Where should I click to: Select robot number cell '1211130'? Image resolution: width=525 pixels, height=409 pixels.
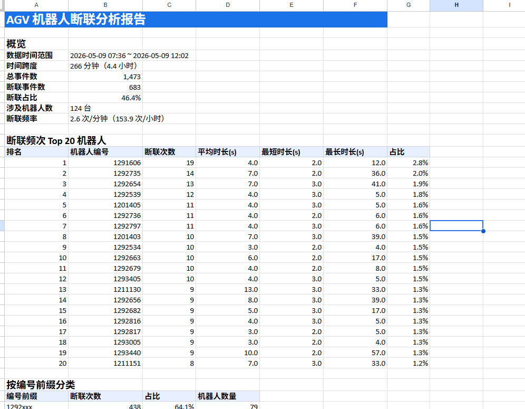(105, 289)
